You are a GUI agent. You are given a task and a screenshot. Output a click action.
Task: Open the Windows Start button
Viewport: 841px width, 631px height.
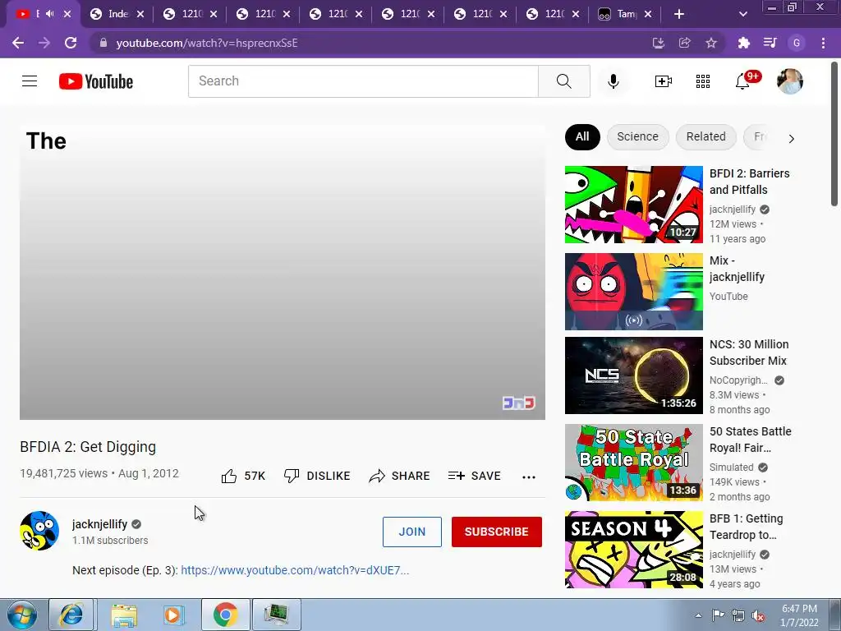pos(22,615)
